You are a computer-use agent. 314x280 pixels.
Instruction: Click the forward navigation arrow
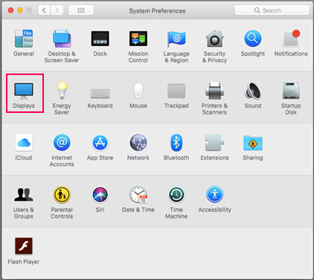(57, 10)
